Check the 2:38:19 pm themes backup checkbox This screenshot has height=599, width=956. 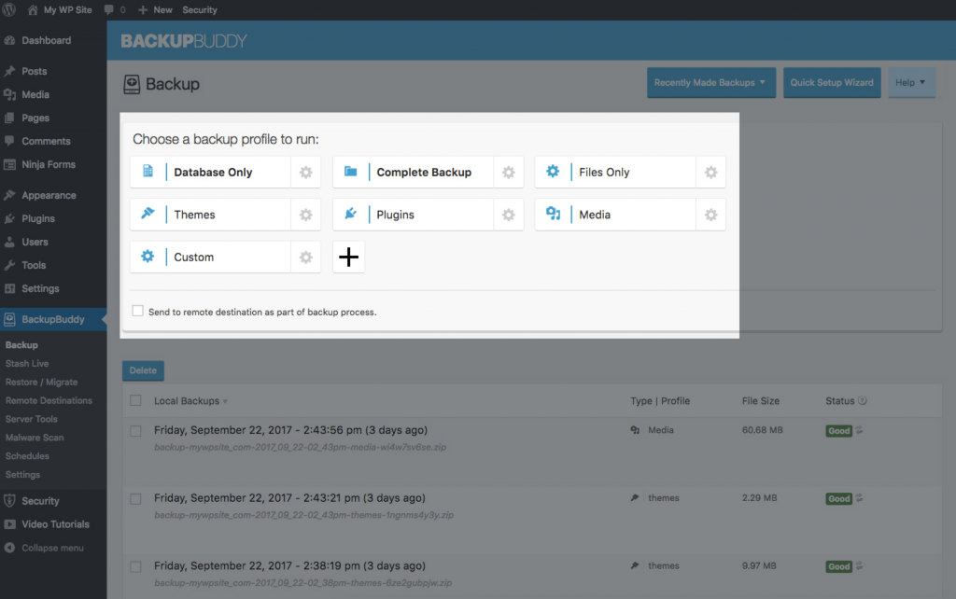pyautogui.click(x=135, y=566)
